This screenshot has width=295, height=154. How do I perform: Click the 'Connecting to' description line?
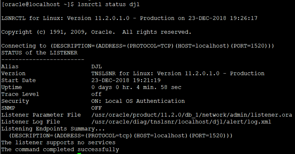[x=138, y=46]
